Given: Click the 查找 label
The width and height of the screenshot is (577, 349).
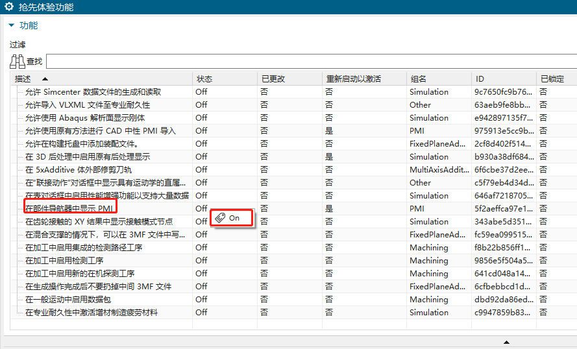Looking at the screenshot, I should coord(34,62).
